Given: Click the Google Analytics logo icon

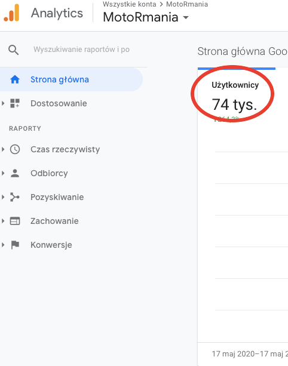Looking at the screenshot, I should tap(11, 13).
